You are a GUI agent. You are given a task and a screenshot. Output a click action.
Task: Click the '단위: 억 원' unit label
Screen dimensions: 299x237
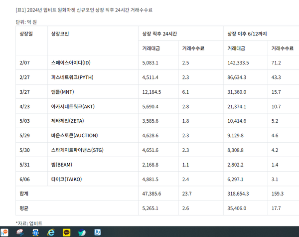point(26,22)
